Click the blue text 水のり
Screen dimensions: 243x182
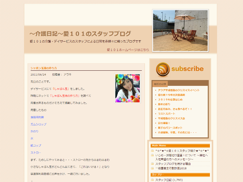point(34,131)
